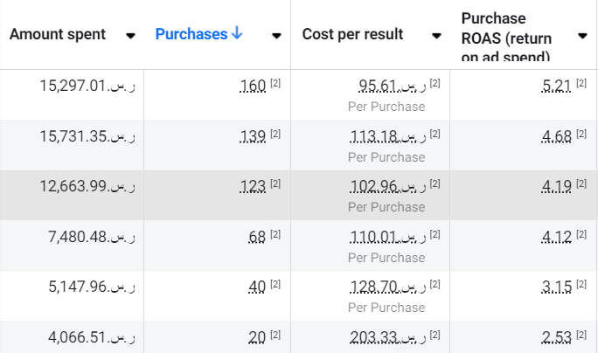Open Purchase ROAS column dropdown arrow

(582, 36)
